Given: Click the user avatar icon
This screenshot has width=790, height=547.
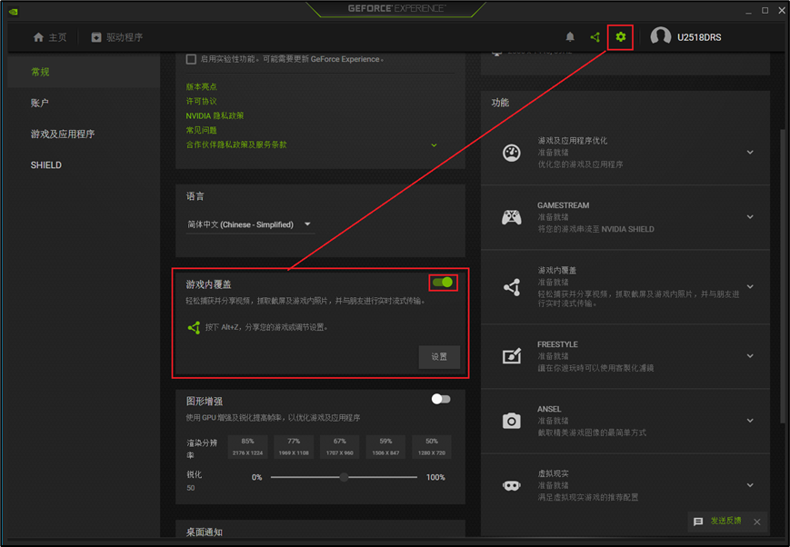Looking at the screenshot, I should coord(661,36).
